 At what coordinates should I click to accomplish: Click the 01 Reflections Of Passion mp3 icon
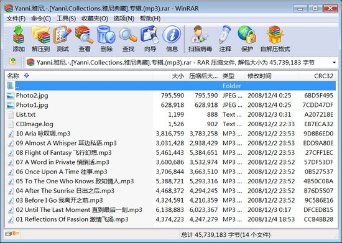point(11,219)
